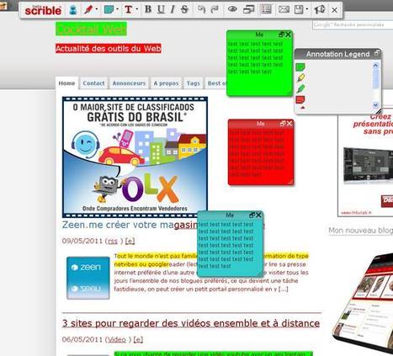The width and height of the screenshot is (393, 356).
Task: Toggle the annotation legend list icon
Action: coord(266,9)
